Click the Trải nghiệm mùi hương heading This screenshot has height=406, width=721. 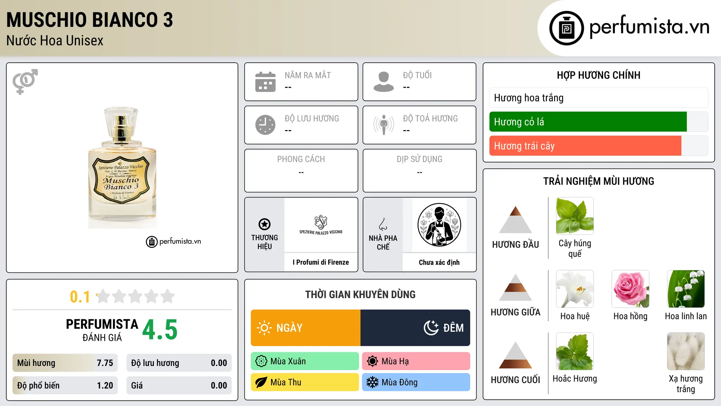(598, 181)
